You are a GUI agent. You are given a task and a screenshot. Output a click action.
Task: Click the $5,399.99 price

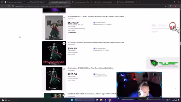pos(73,23)
